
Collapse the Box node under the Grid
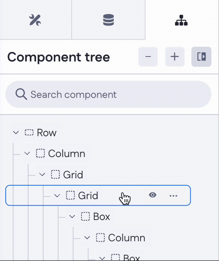pos(72,217)
